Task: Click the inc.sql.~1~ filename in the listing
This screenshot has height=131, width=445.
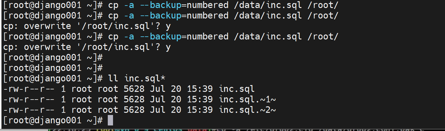Action: (x=247, y=99)
